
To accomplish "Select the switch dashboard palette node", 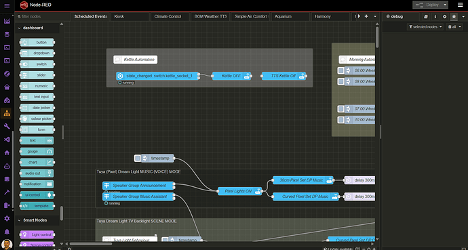I will coord(37,64).
